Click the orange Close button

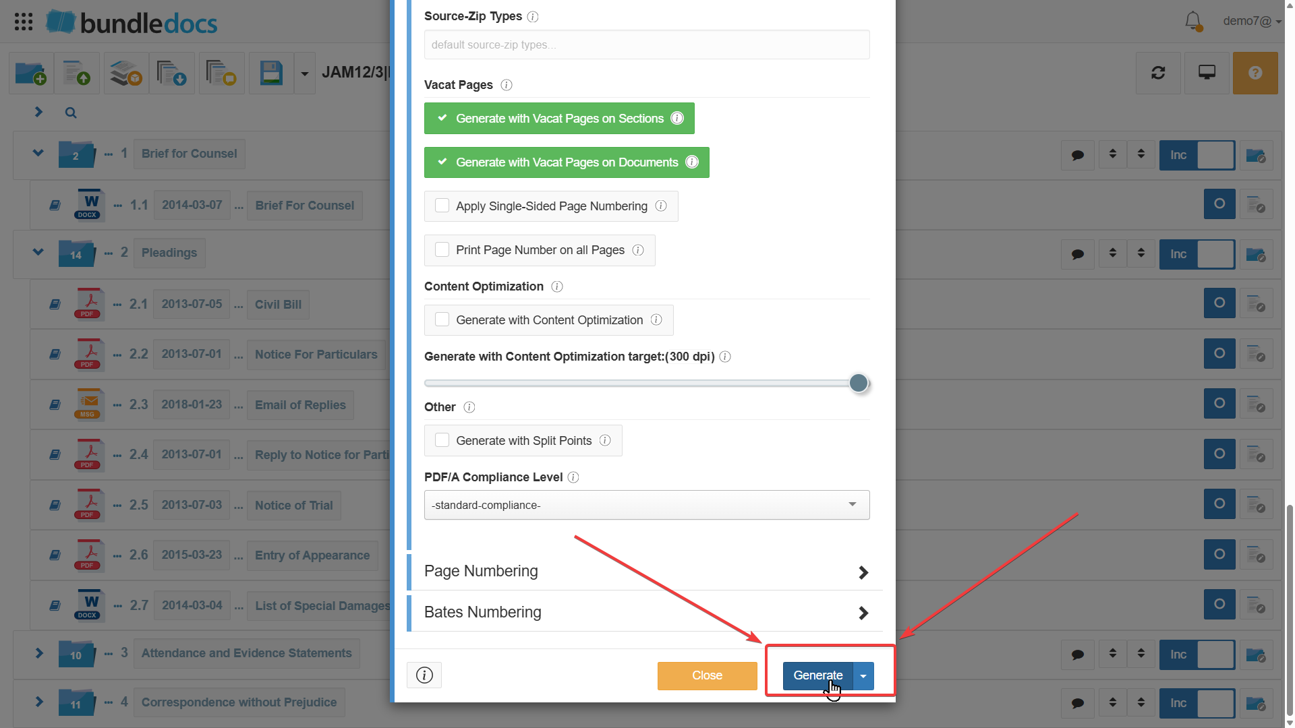point(707,675)
